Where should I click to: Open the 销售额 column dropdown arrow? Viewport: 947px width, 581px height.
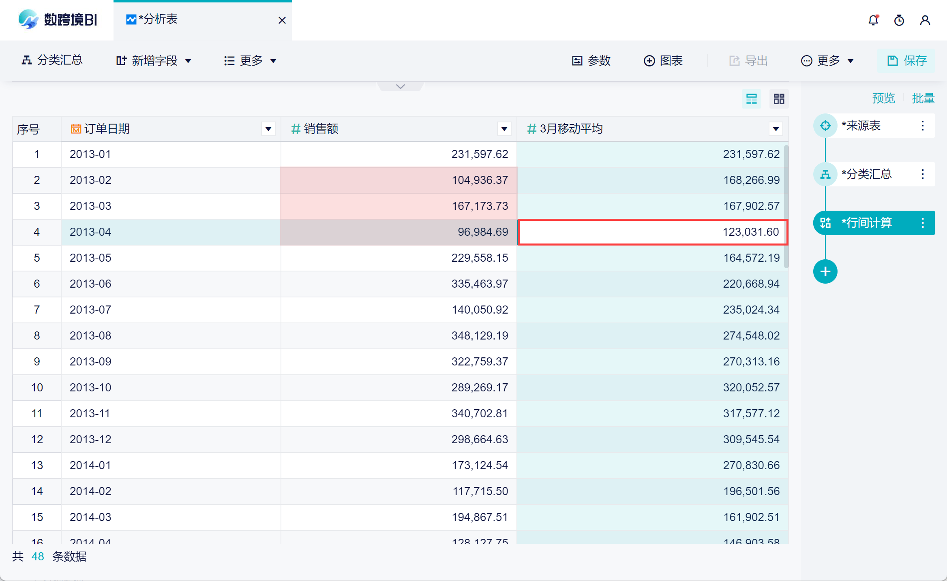coord(504,129)
